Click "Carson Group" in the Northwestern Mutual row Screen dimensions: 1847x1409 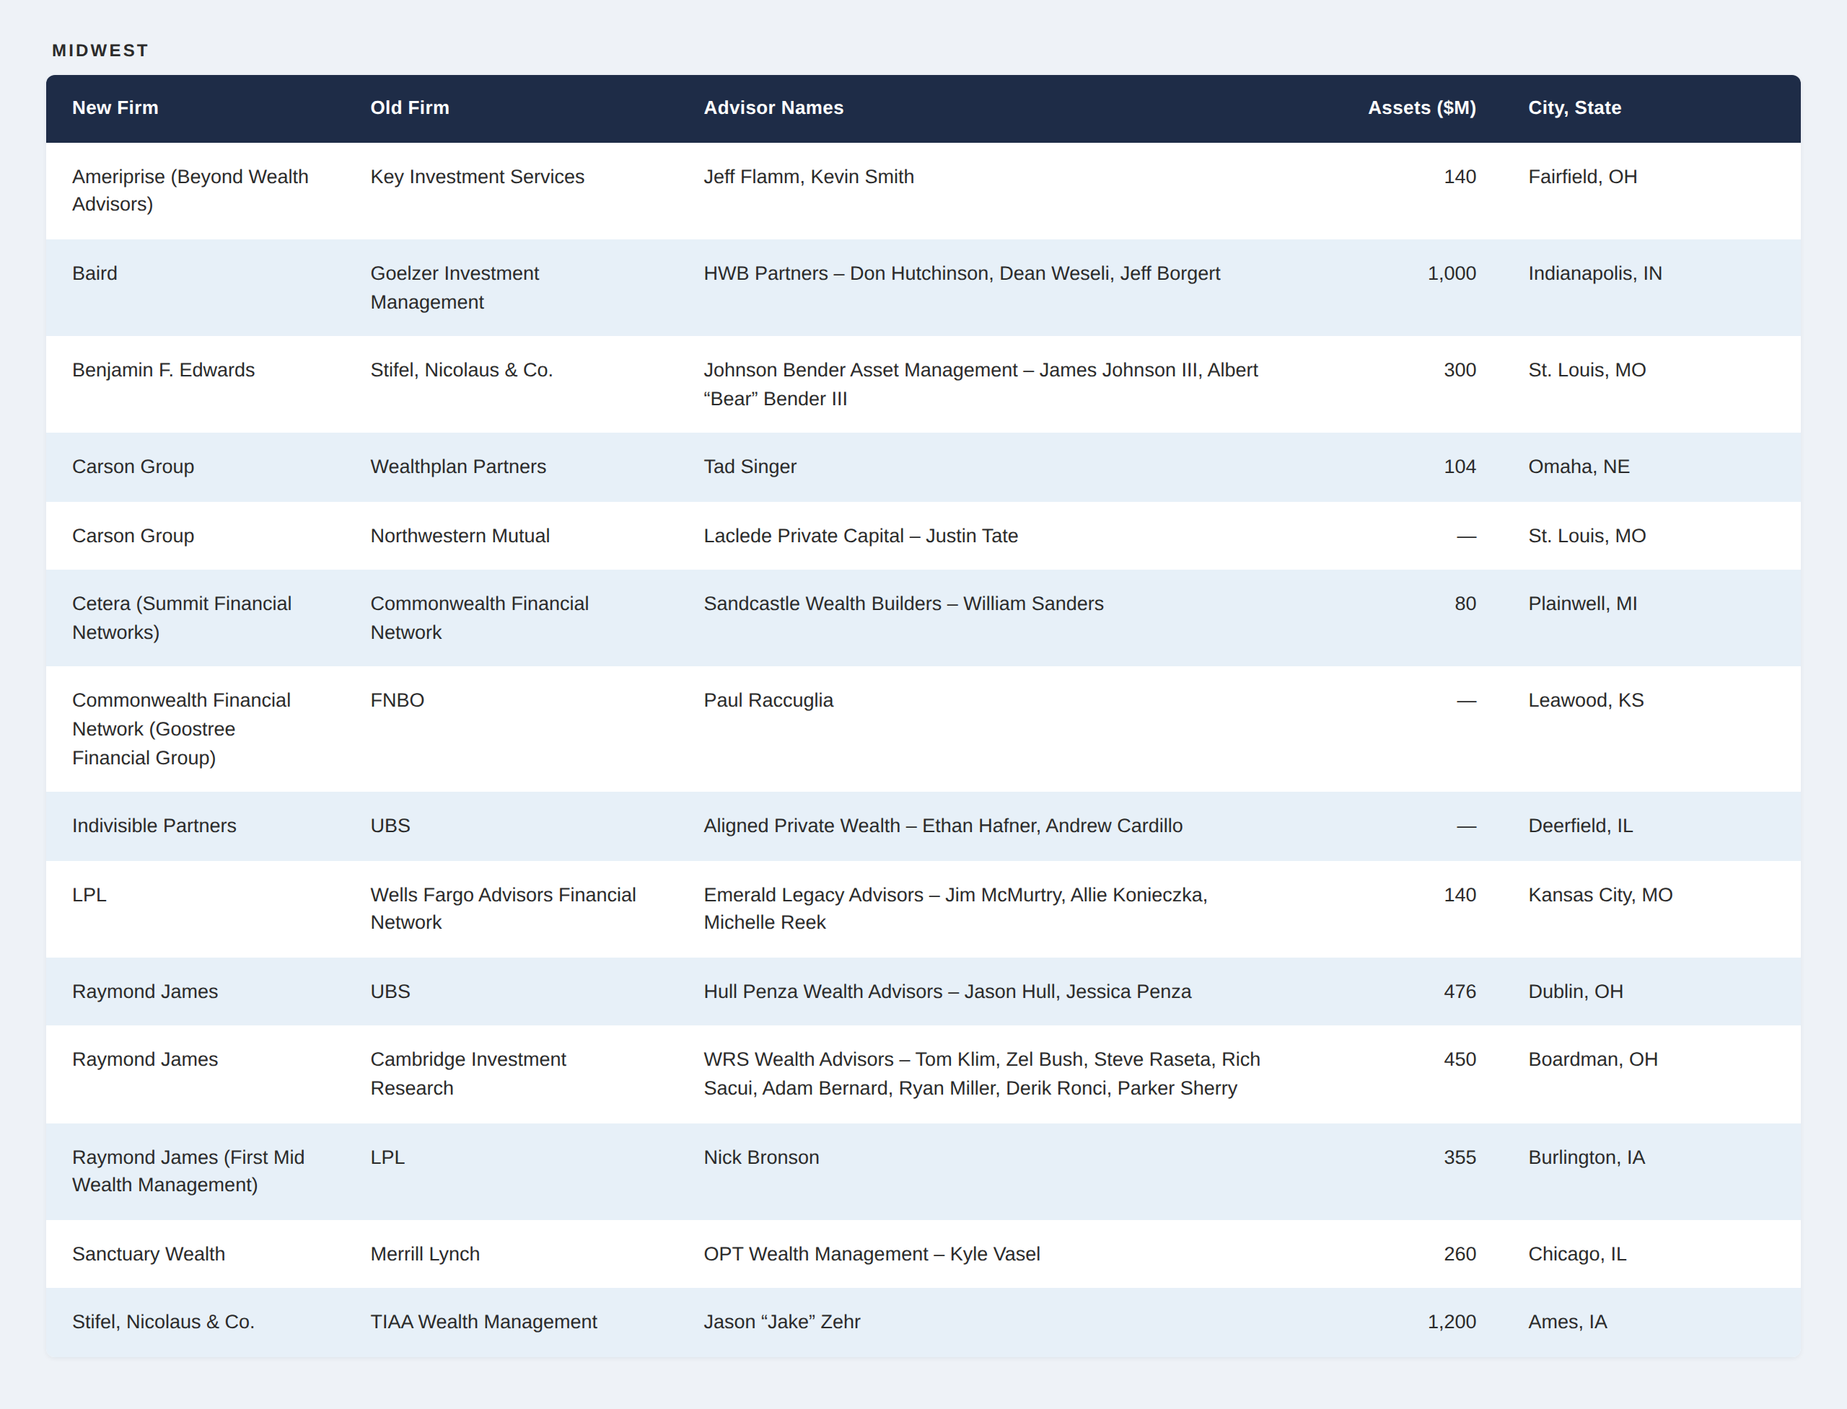point(133,536)
